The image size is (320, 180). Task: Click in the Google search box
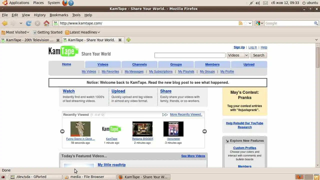pyautogui.click(x=289, y=23)
